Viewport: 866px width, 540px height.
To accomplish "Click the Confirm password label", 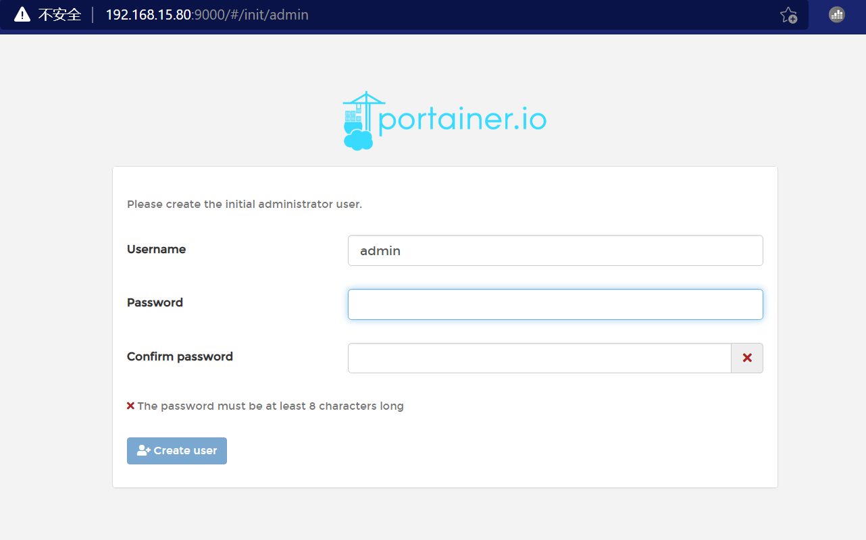I will tap(180, 356).
